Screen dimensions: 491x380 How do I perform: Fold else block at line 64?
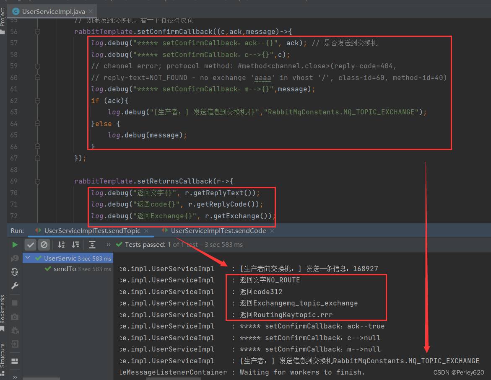[38, 124]
